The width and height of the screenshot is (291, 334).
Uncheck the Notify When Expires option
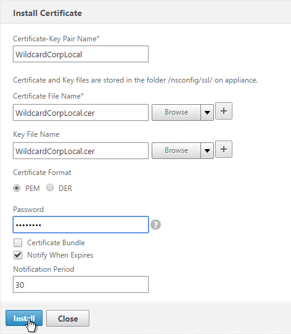click(18, 255)
